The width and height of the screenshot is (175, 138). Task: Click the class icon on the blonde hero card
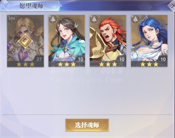click(x=12, y=20)
